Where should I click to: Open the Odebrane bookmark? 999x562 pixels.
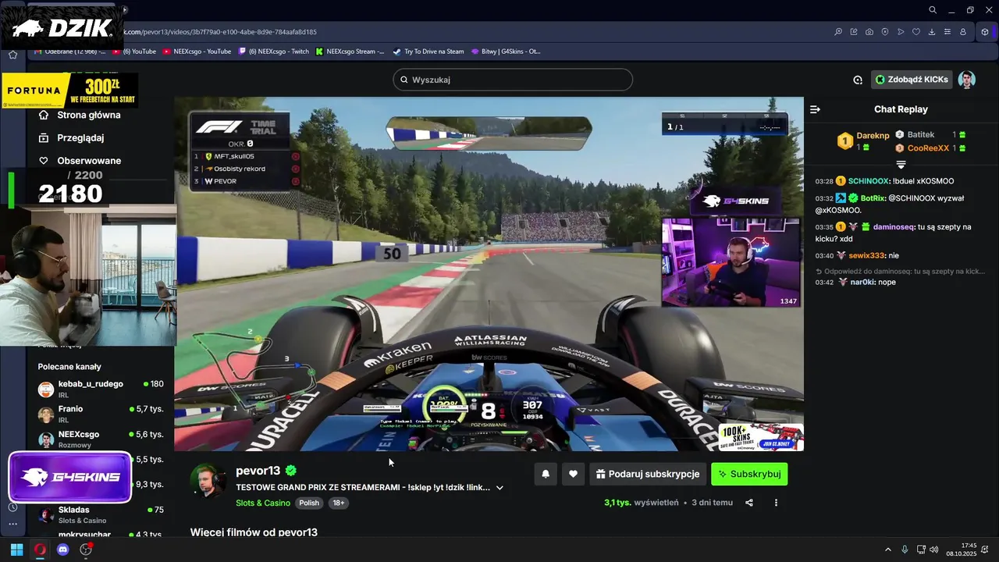70,52
